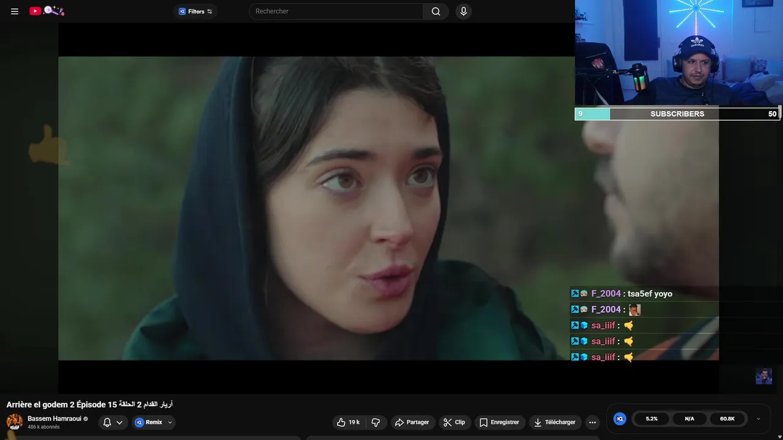
Task: Focus the Rechercher search field
Action: point(336,11)
